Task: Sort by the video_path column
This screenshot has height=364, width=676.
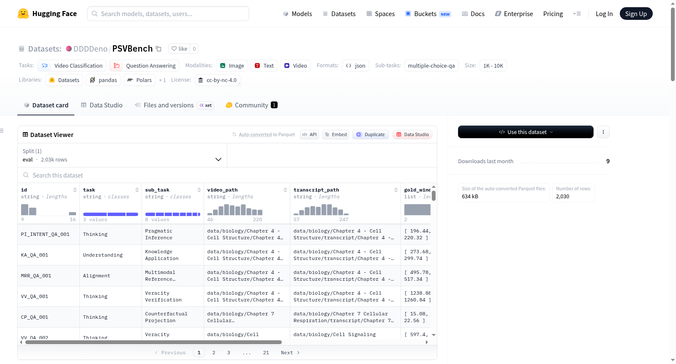Action: coord(285,190)
